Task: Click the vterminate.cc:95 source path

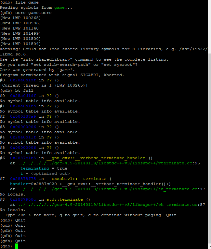Action: [x=109, y=163]
